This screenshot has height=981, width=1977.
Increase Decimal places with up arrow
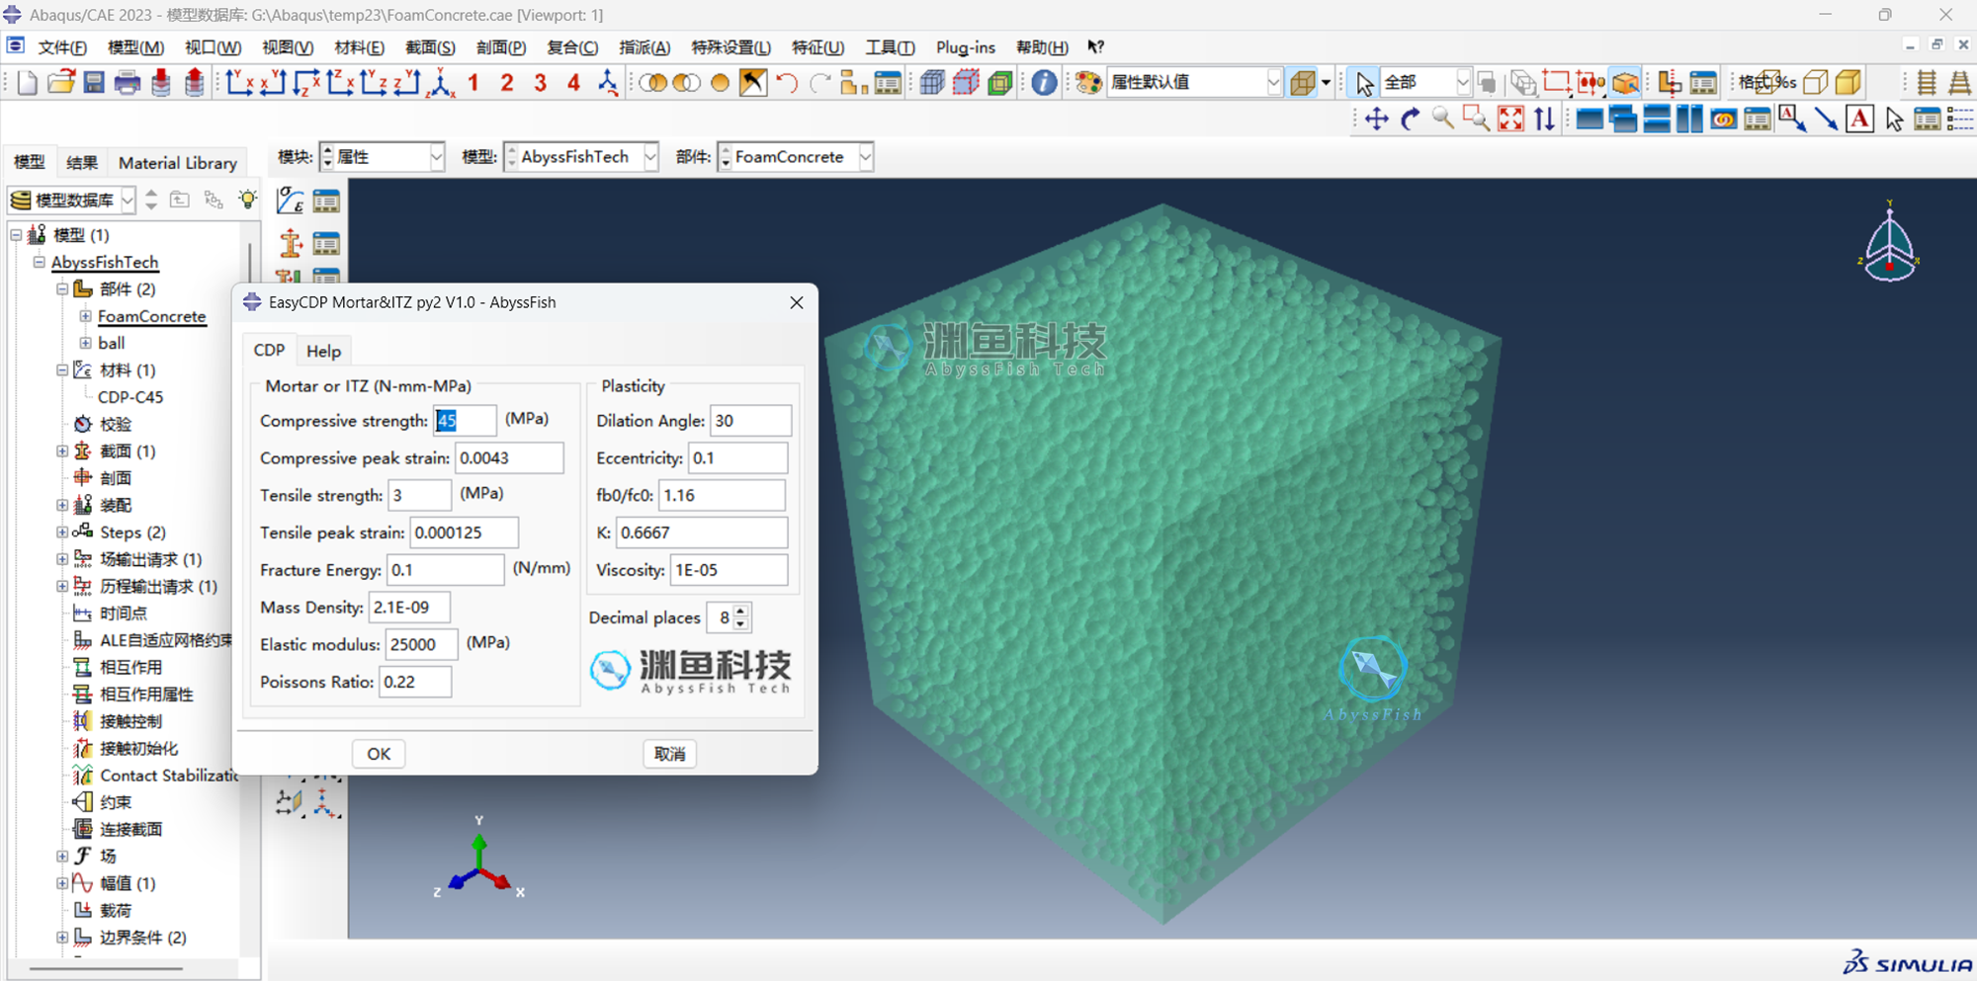click(x=740, y=611)
